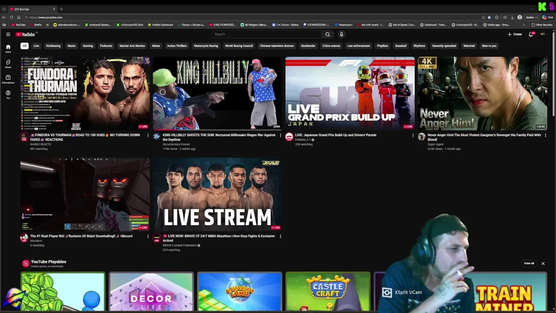
Task: Open the notifications bell
Action: point(531,34)
